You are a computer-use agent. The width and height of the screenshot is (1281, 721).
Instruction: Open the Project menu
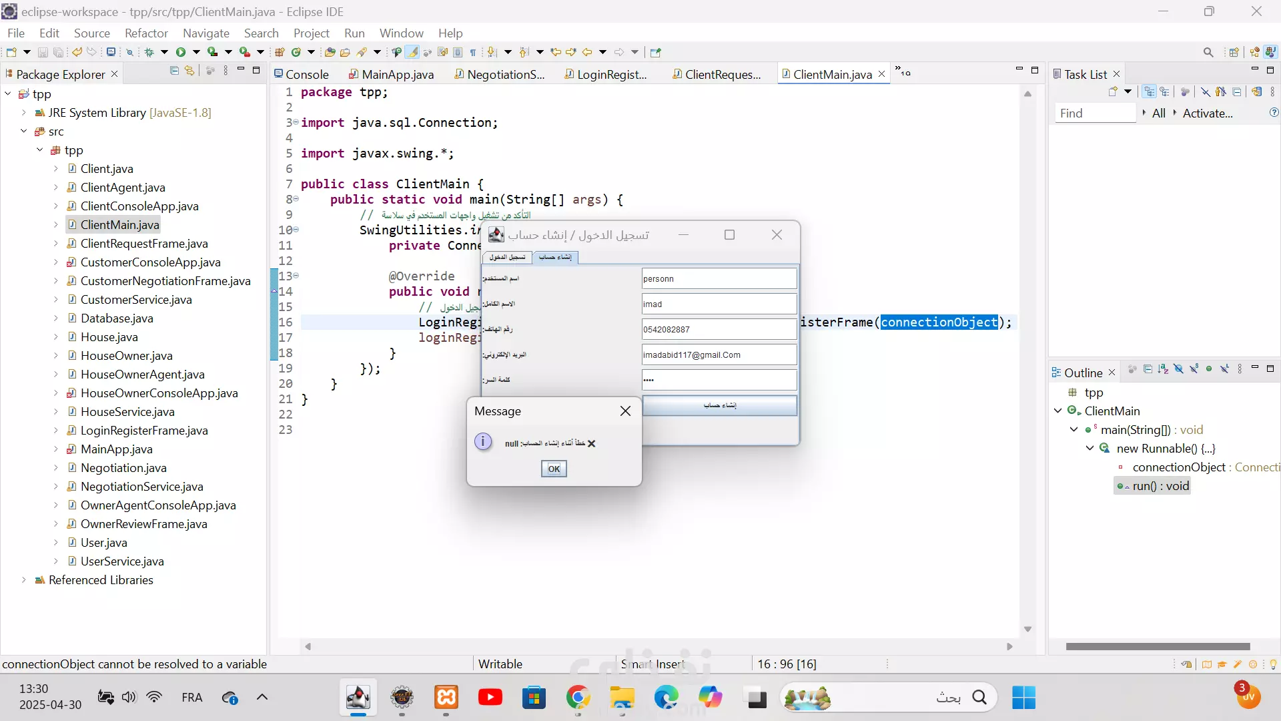pos(312,33)
